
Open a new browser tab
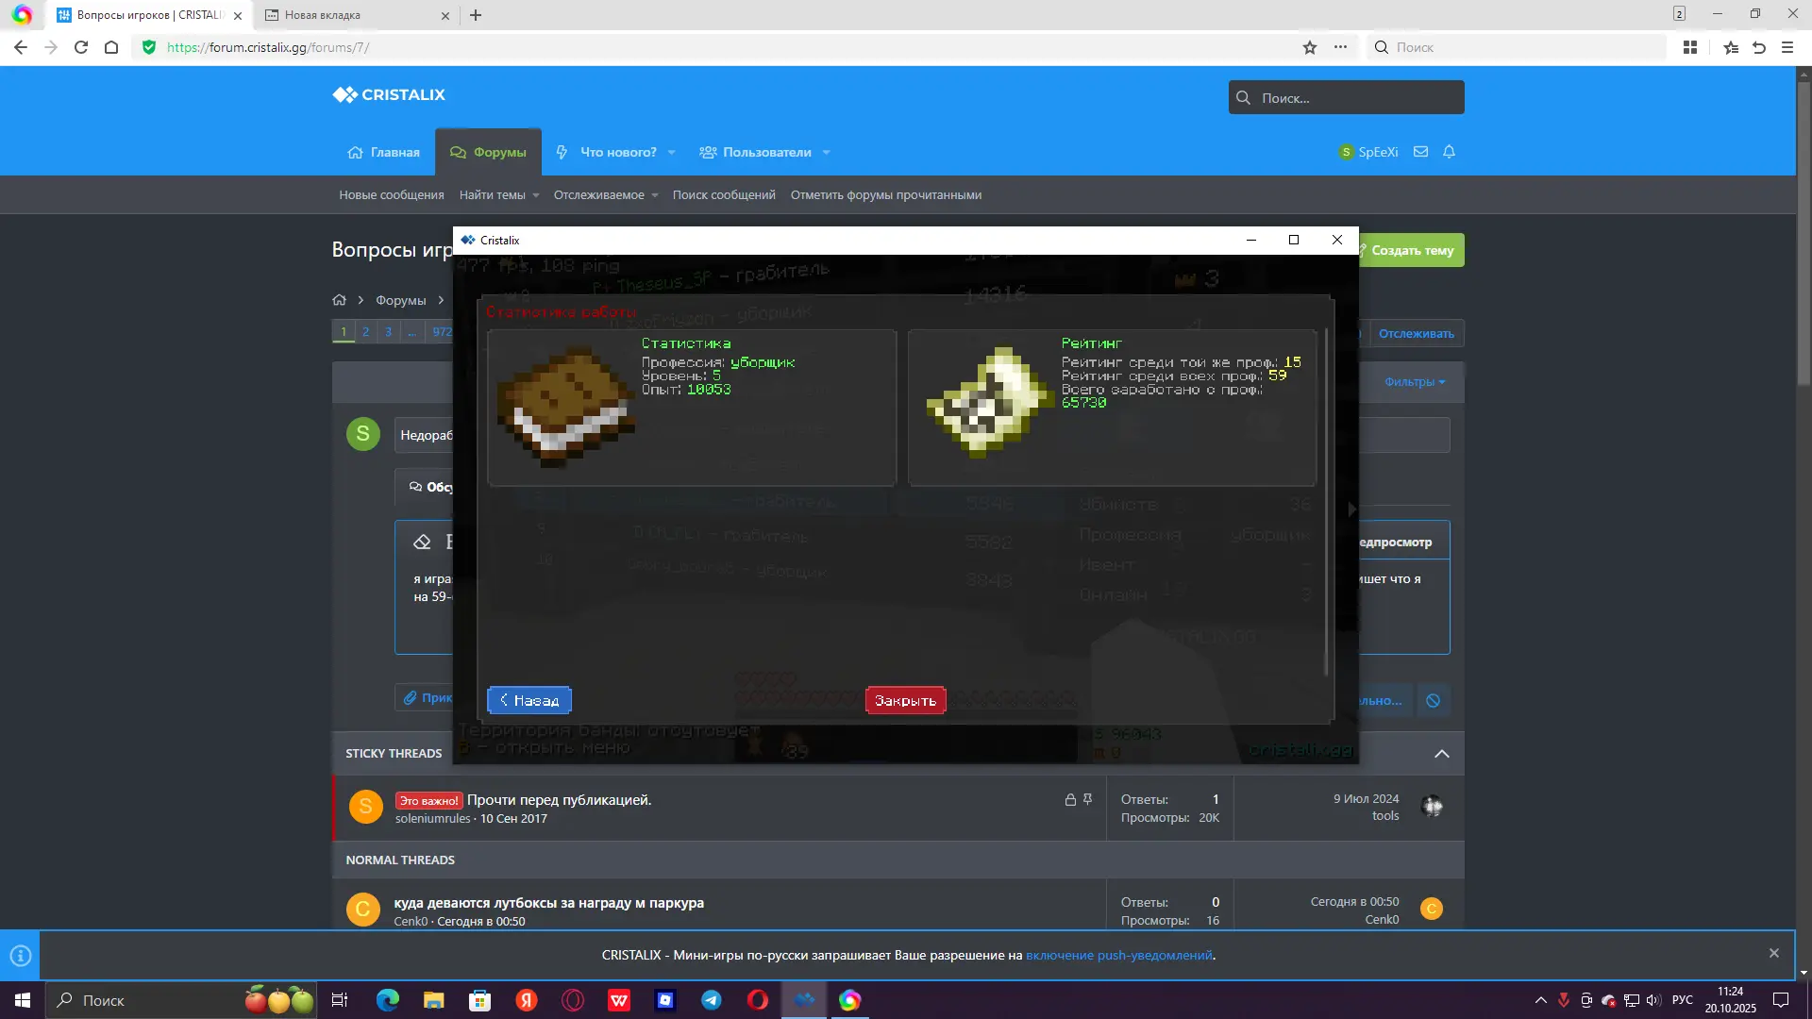tap(476, 15)
